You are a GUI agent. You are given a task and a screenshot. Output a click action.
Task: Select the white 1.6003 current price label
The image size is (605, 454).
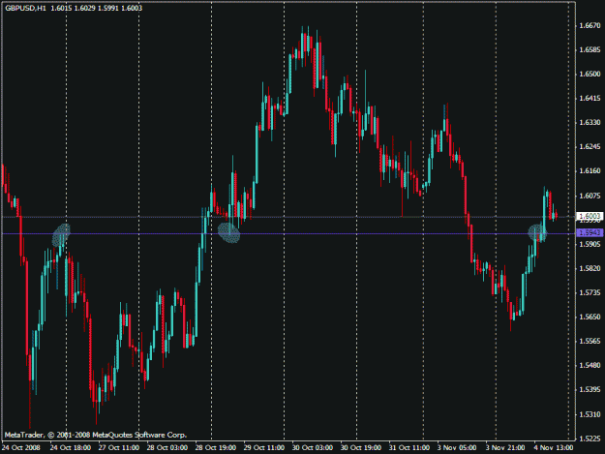590,216
